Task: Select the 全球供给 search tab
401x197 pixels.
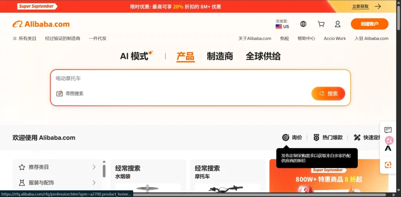Action: tap(263, 56)
